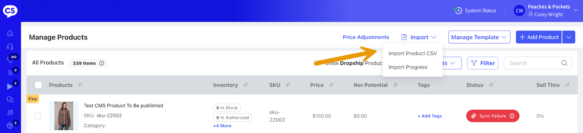Open the chat bubbles sidebar icon
Screen dimensions: 583x133
coord(10,100)
